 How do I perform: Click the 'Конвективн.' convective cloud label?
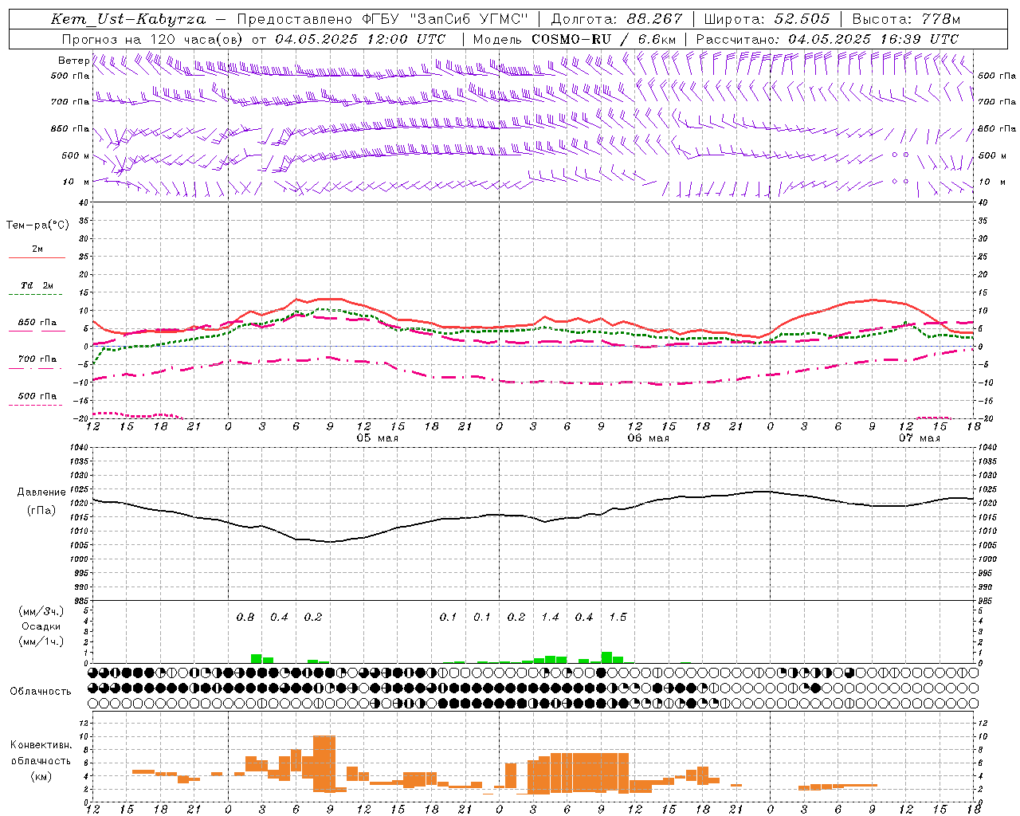[x=41, y=745]
